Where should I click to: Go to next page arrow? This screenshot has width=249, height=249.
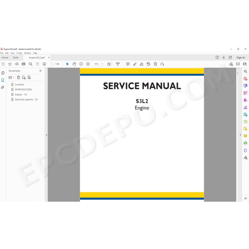(44, 64)
